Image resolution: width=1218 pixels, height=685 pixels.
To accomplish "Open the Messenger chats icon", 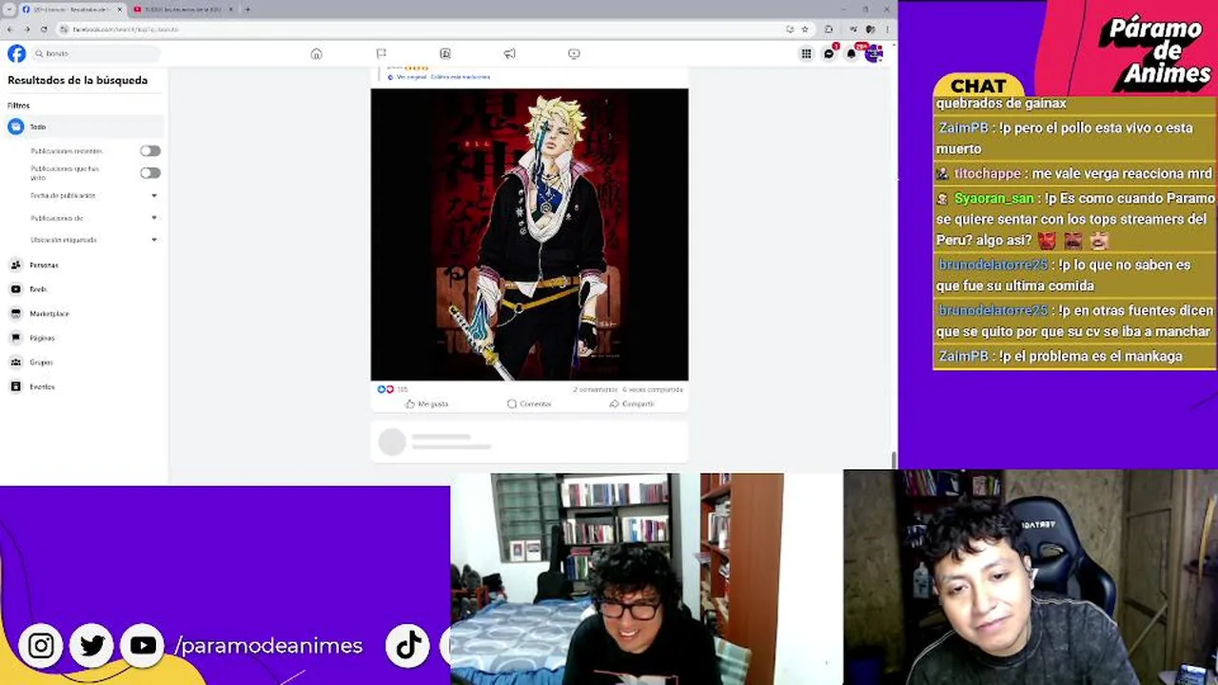I will (829, 53).
